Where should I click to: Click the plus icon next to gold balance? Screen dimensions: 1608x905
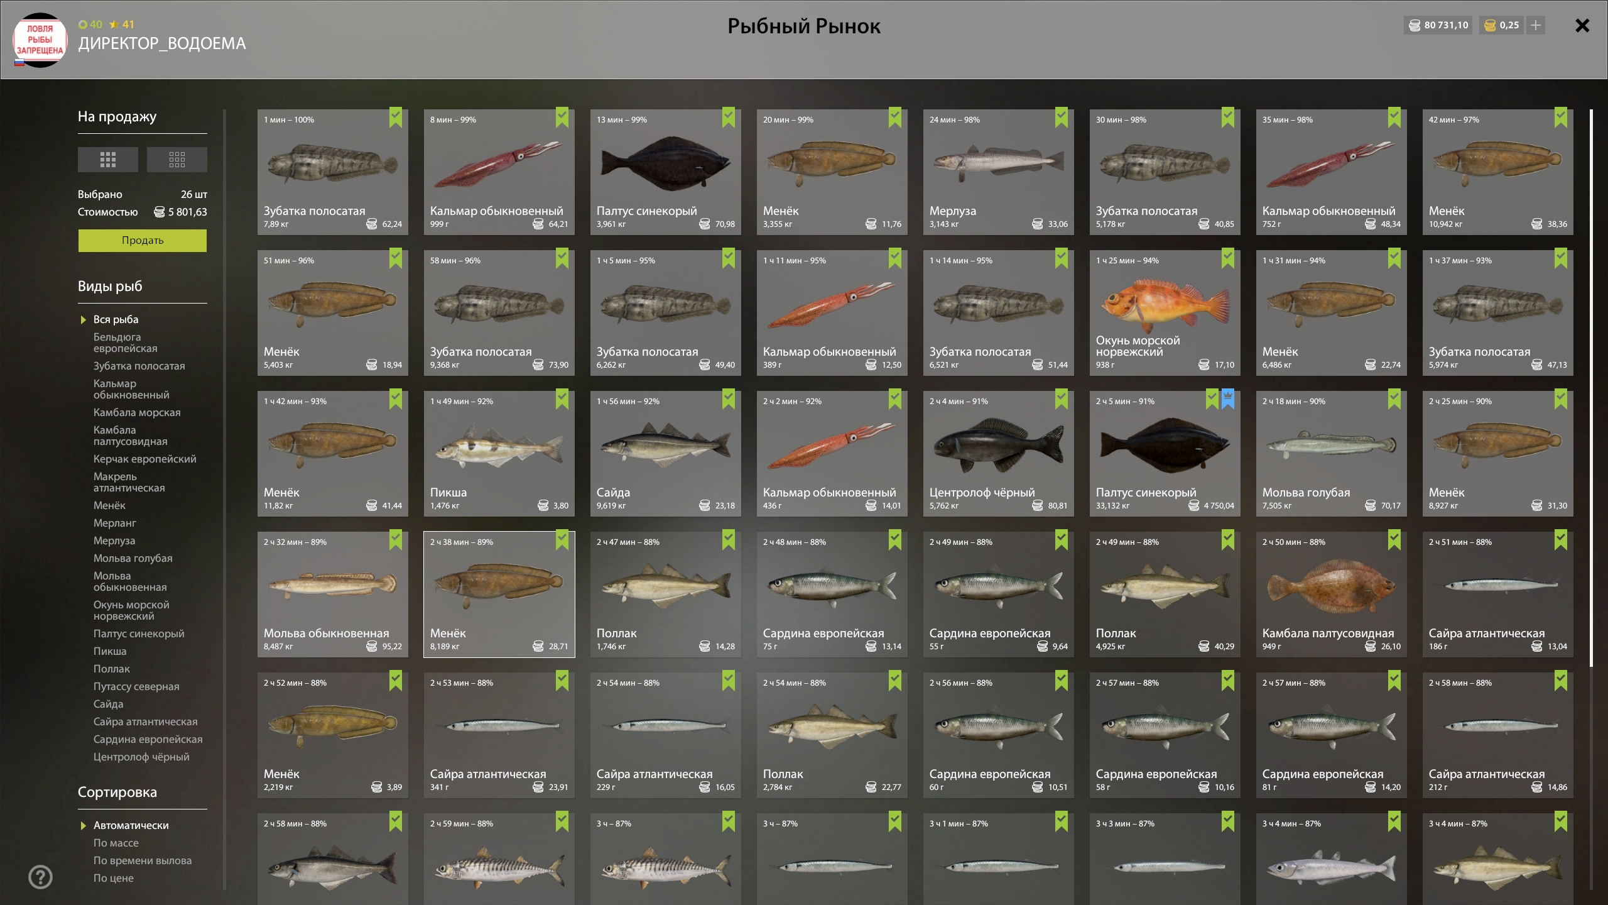click(x=1536, y=25)
